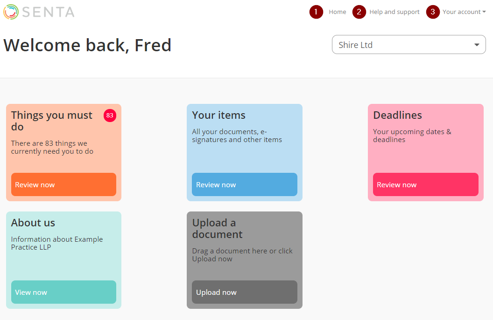Viewport: 493px width, 320px height.
Task: Expand the Your account dropdown
Action: [464, 12]
